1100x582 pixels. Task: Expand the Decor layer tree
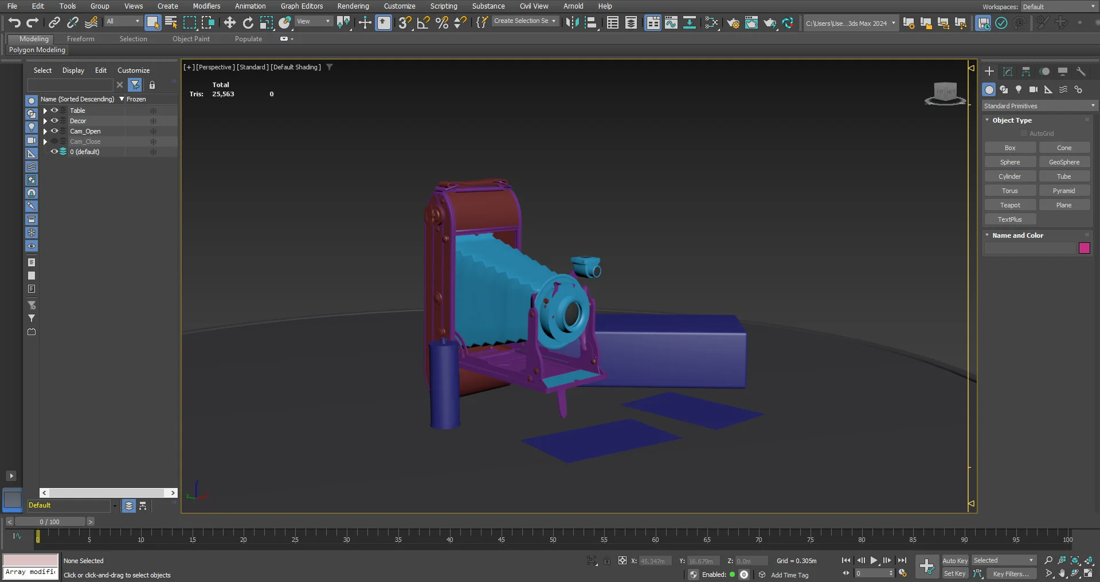45,121
